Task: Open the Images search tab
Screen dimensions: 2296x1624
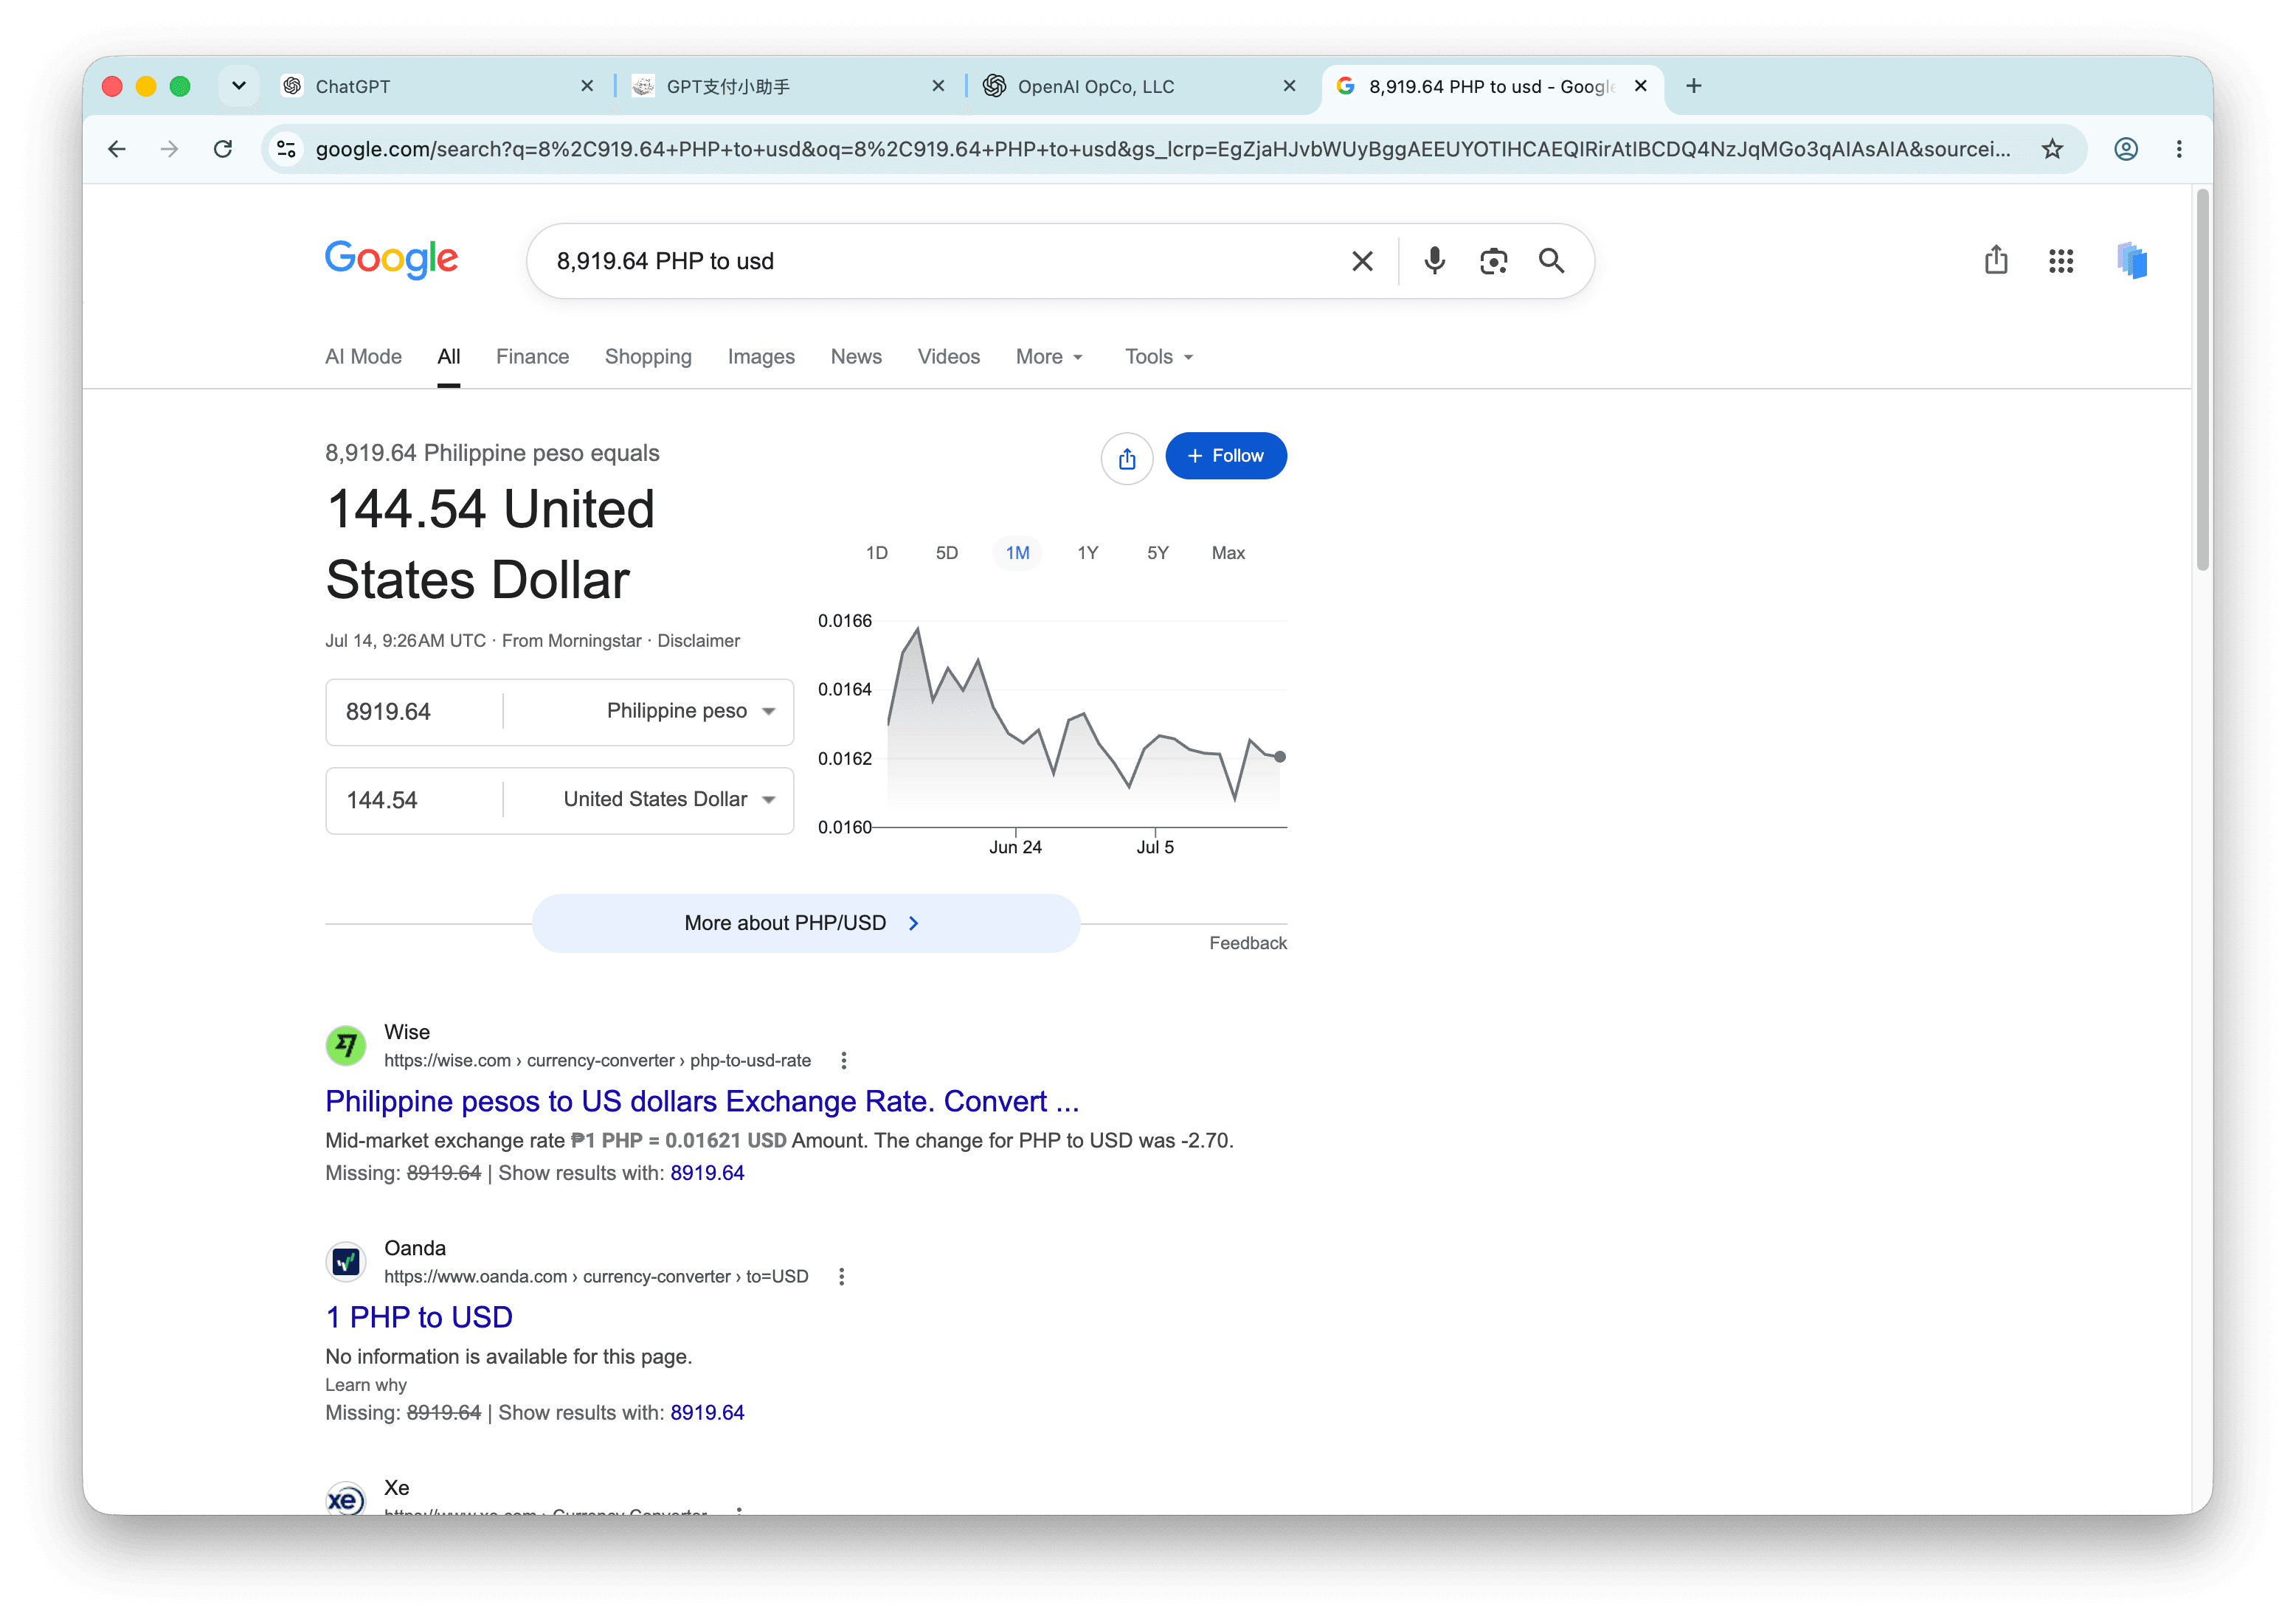Action: tap(761, 357)
